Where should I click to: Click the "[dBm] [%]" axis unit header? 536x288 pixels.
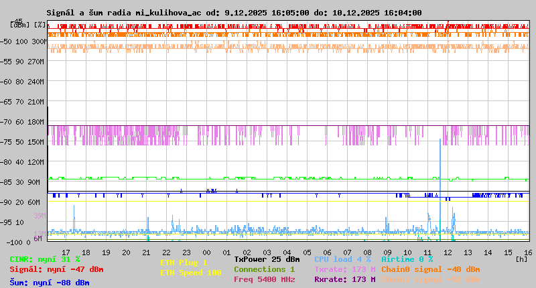coord(27,25)
